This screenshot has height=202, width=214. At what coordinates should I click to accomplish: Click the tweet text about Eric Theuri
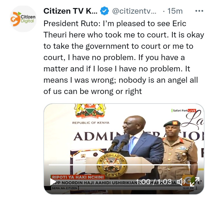[124, 57]
